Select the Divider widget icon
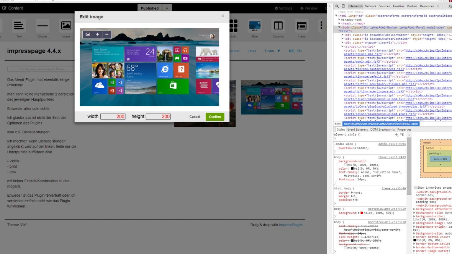The image size is (452, 254). (43, 25)
